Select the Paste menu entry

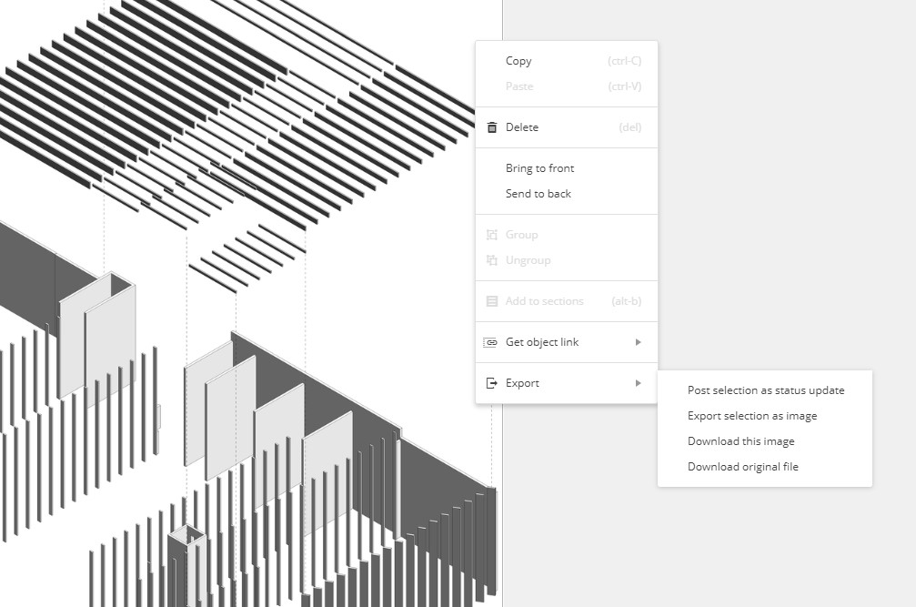click(519, 86)
